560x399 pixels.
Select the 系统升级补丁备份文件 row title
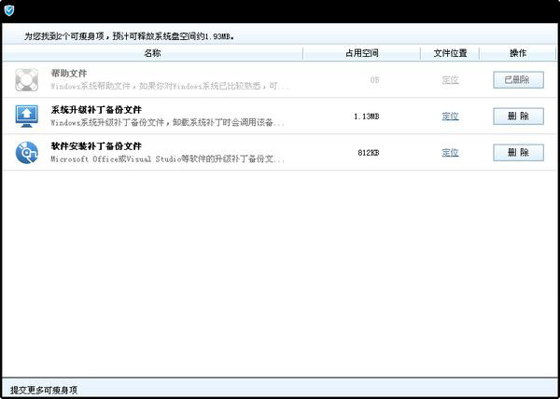point(96,109)
